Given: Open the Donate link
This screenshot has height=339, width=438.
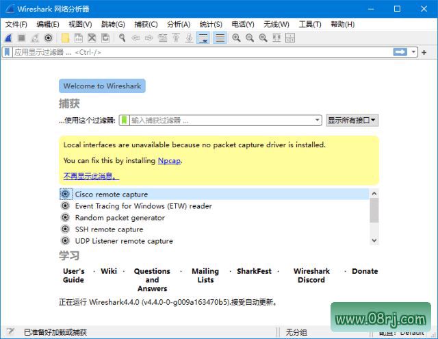Looking at the screenshot, I should coord(365,271).
